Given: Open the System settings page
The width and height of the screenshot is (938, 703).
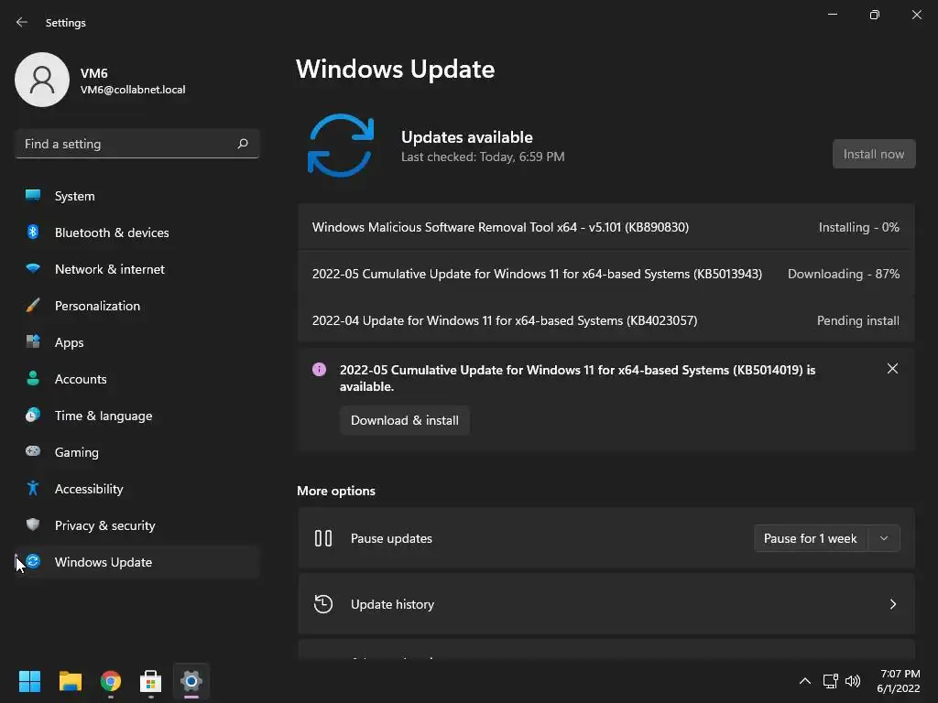Looking at the screenshot, I should coord(137,196).
